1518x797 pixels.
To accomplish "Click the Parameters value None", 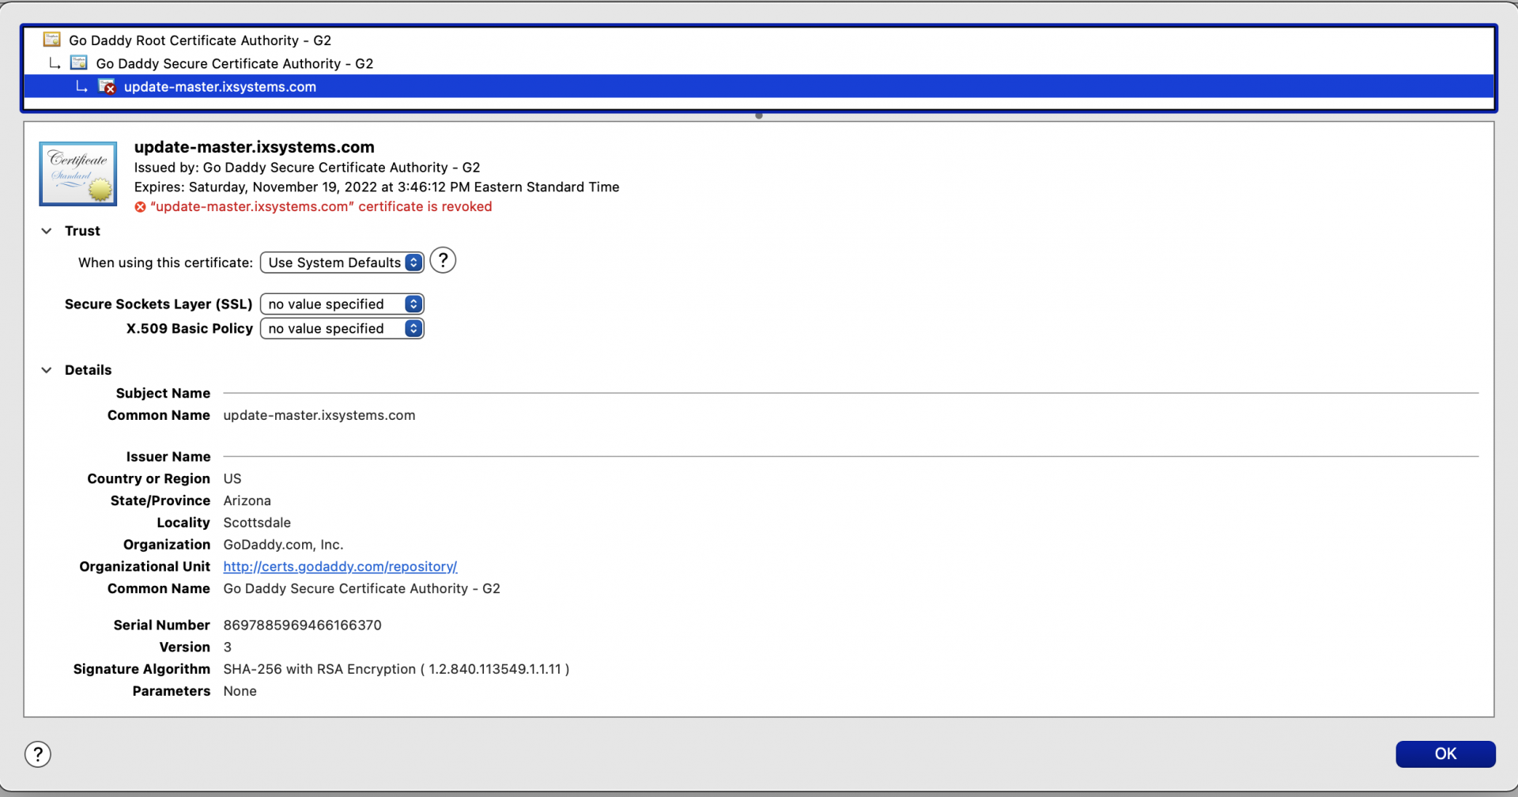I will click(x=240, y=692).
